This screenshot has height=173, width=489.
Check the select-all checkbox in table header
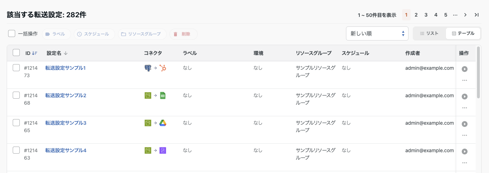pyautogui.click(x=16, y=52)
